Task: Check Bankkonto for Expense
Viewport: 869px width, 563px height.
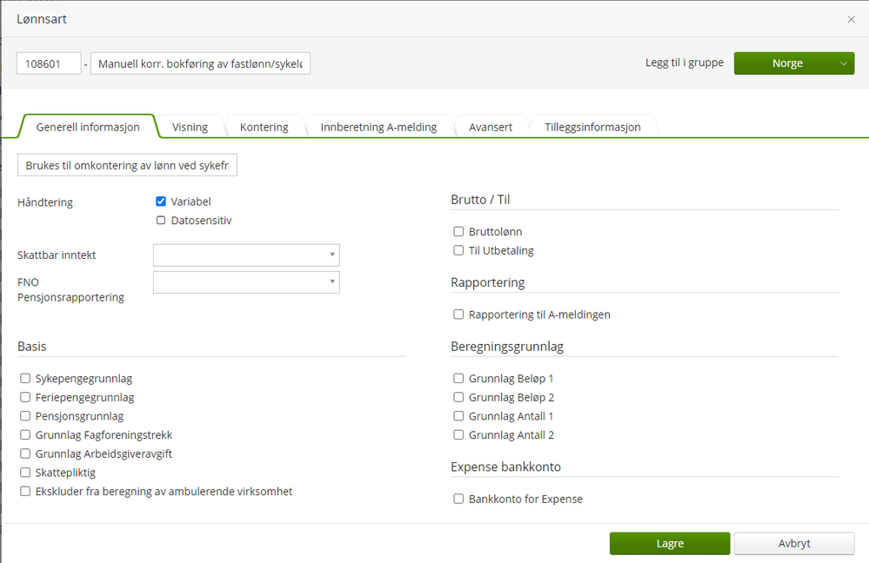Action: click(458, 499)
